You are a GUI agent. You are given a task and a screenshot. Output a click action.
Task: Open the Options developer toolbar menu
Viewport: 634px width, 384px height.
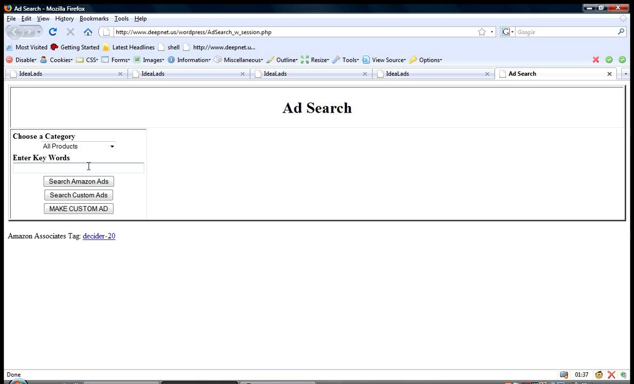point(425,60)
